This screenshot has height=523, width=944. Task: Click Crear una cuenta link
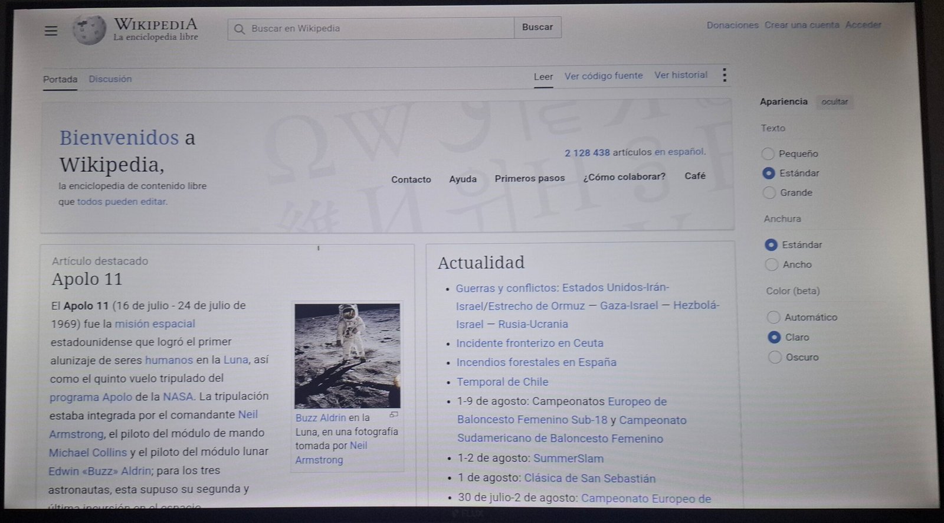coord(802,25)
